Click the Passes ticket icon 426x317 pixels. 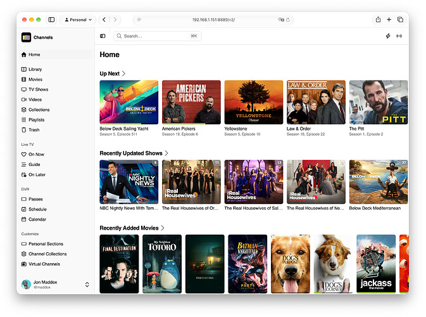pos(24,199)
